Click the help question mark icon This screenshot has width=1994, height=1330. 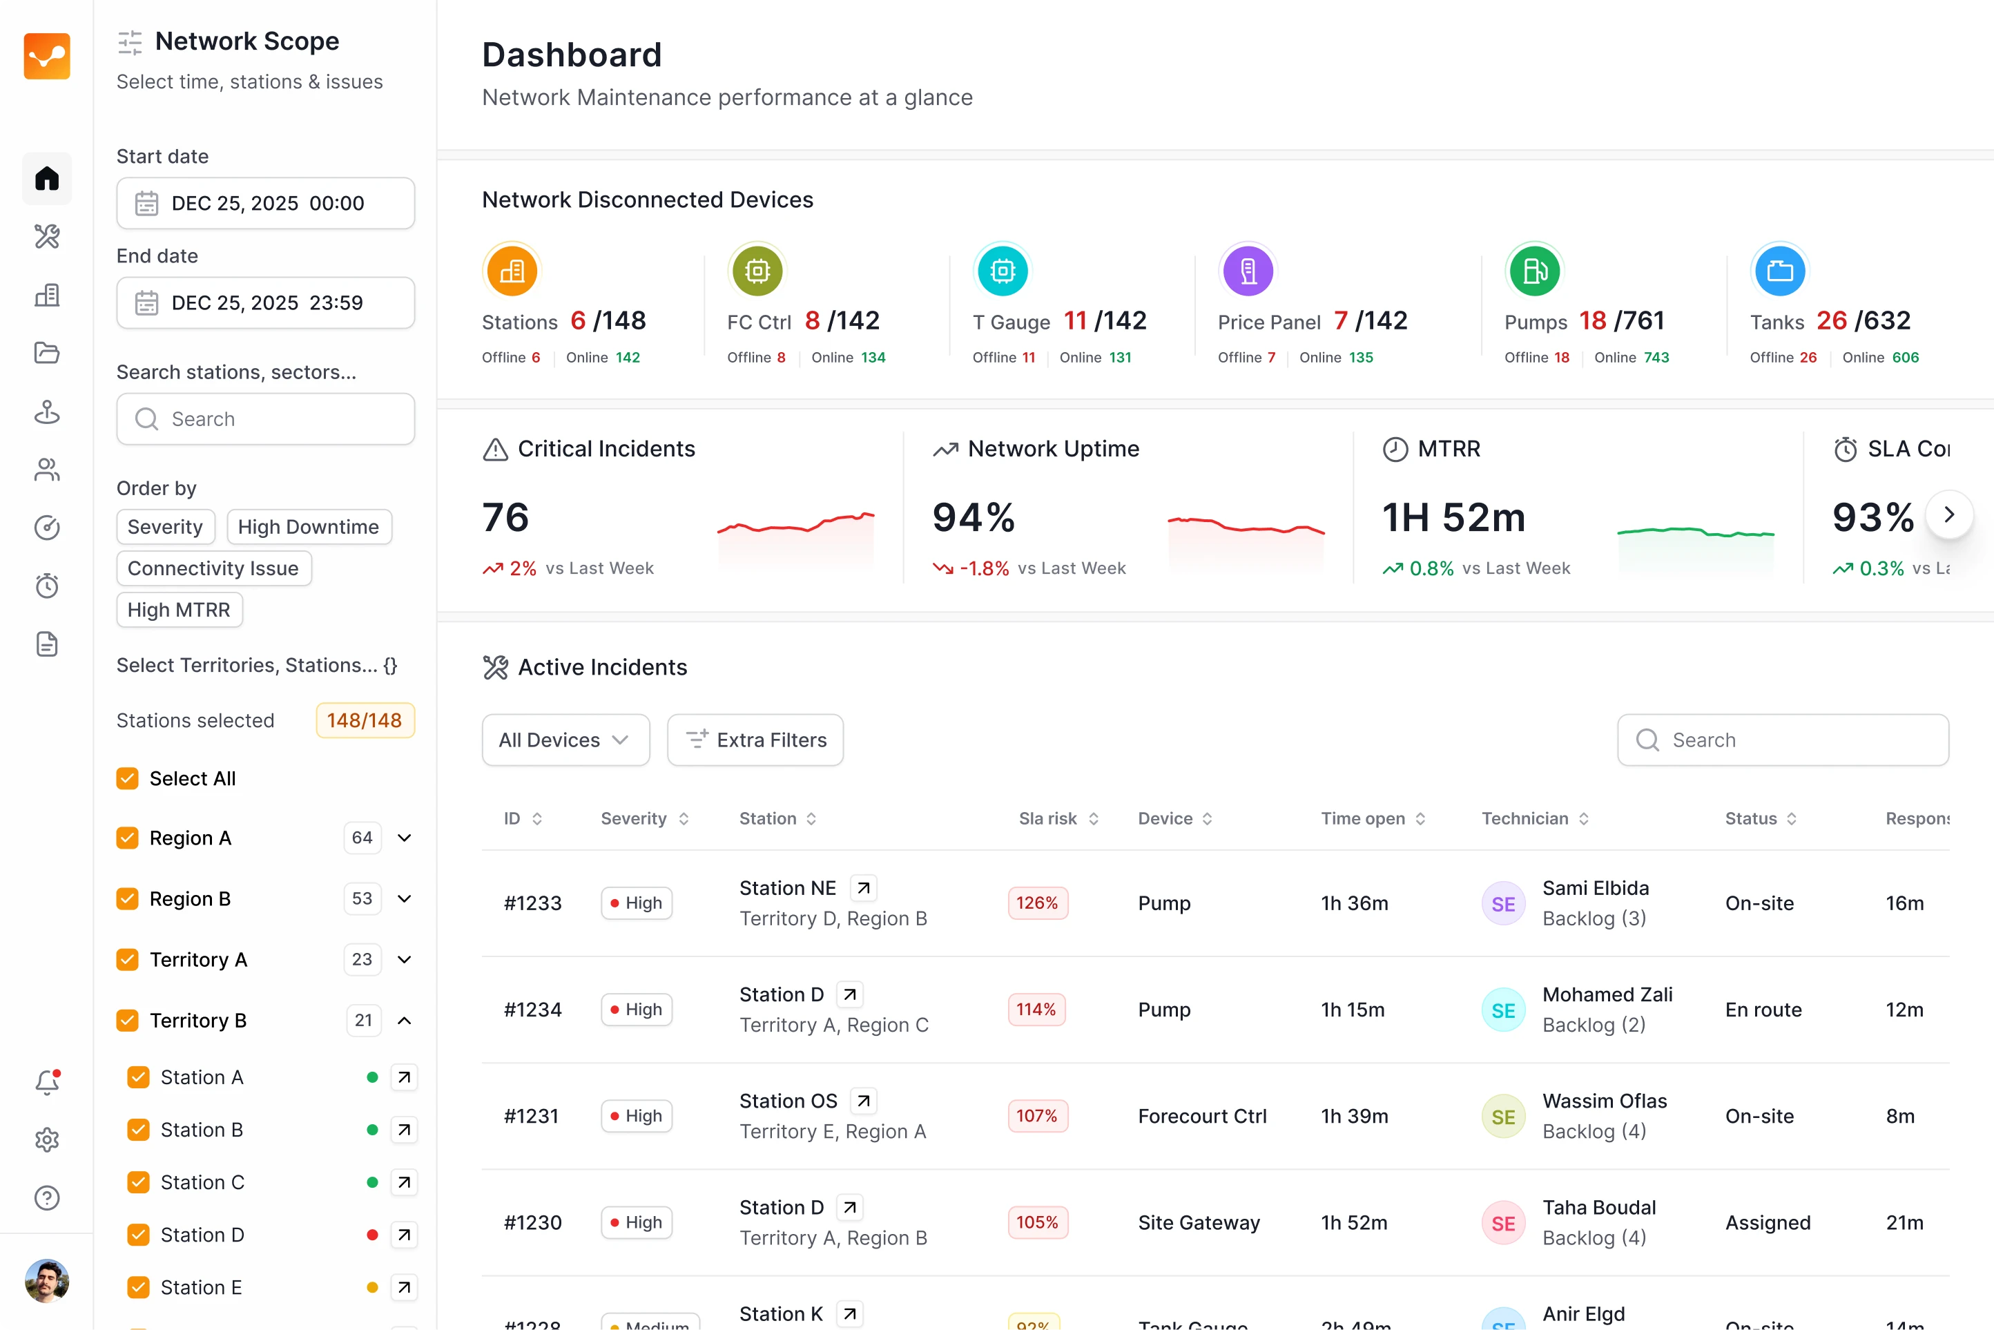tap(47, 1197)
